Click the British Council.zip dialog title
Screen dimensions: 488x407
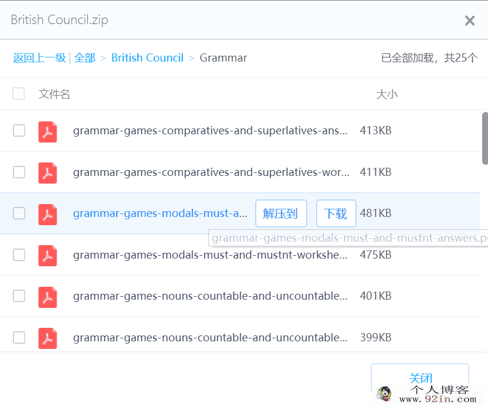(59, 20)
